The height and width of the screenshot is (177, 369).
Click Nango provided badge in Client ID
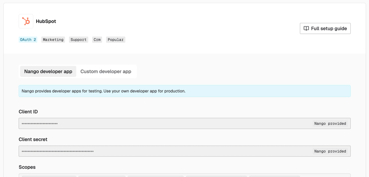pyautogui.click(x=330, y=123)
